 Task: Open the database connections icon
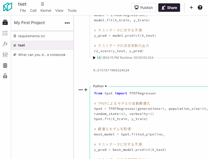(5, 65)
